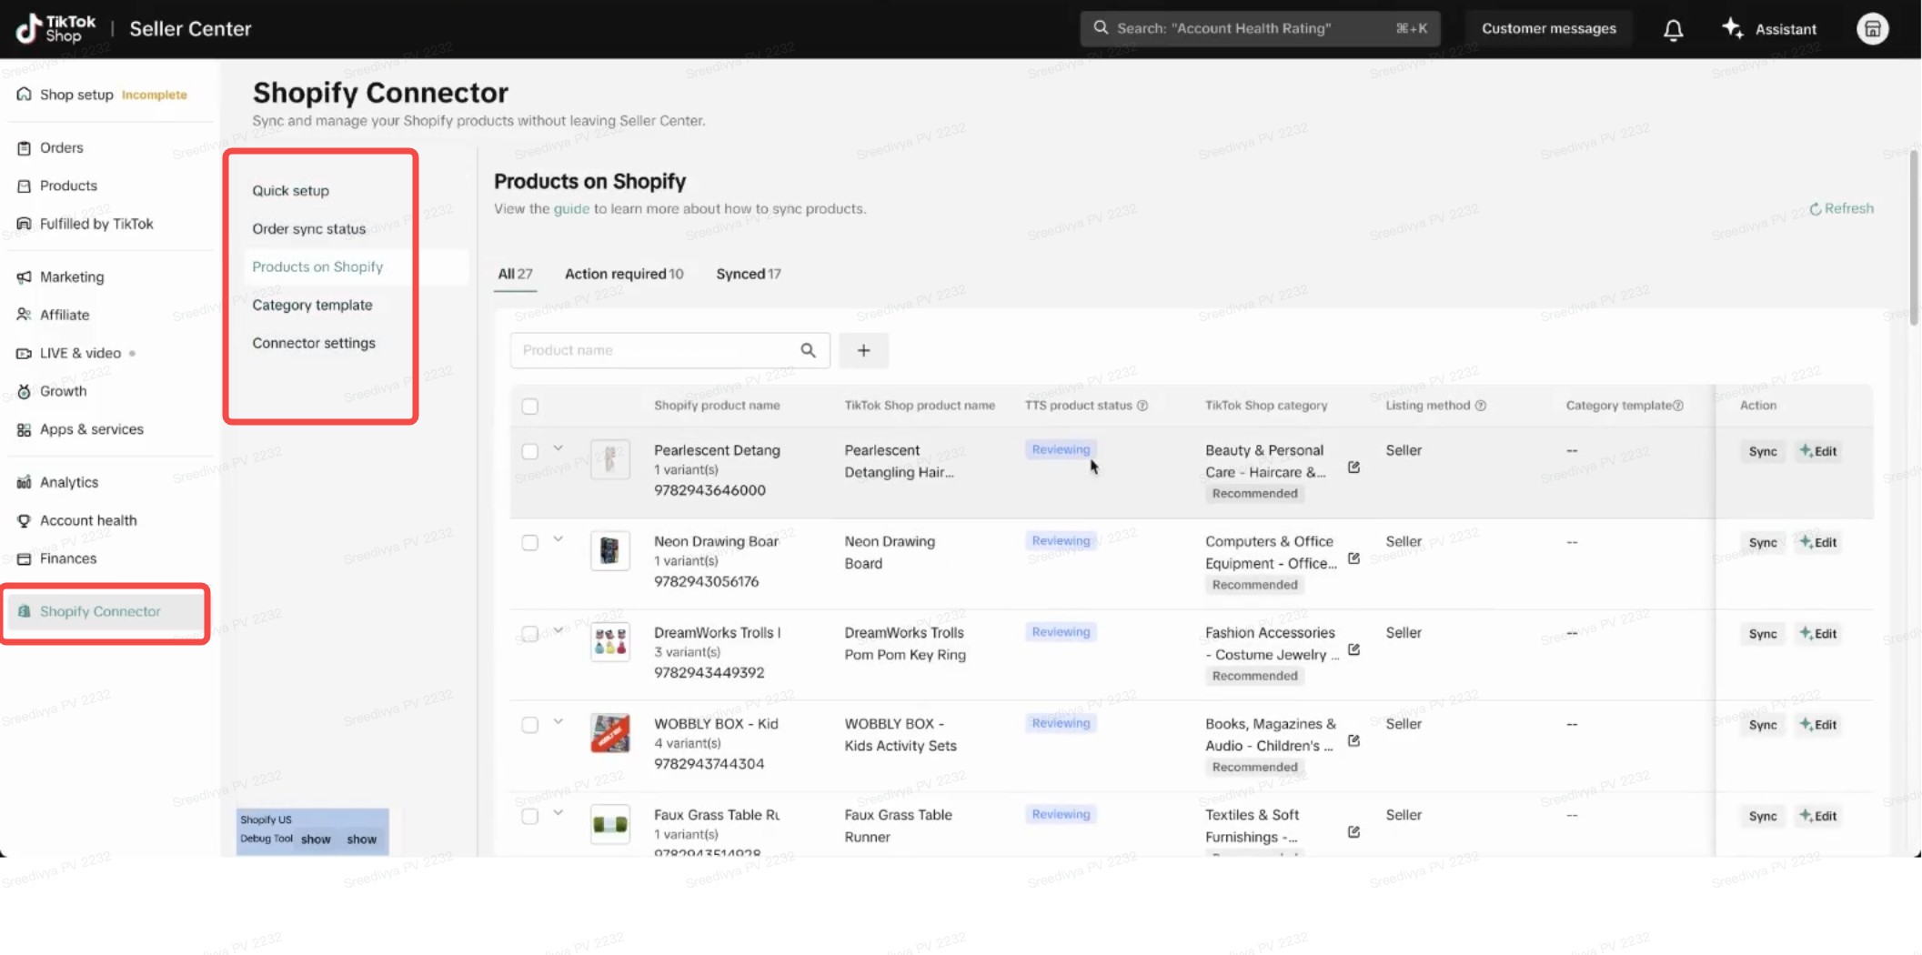Viewport: 1922px width, 955px height.
Task: Edit category icon for Pearlescent Detangling product
Action: (x=1353, y=467)
